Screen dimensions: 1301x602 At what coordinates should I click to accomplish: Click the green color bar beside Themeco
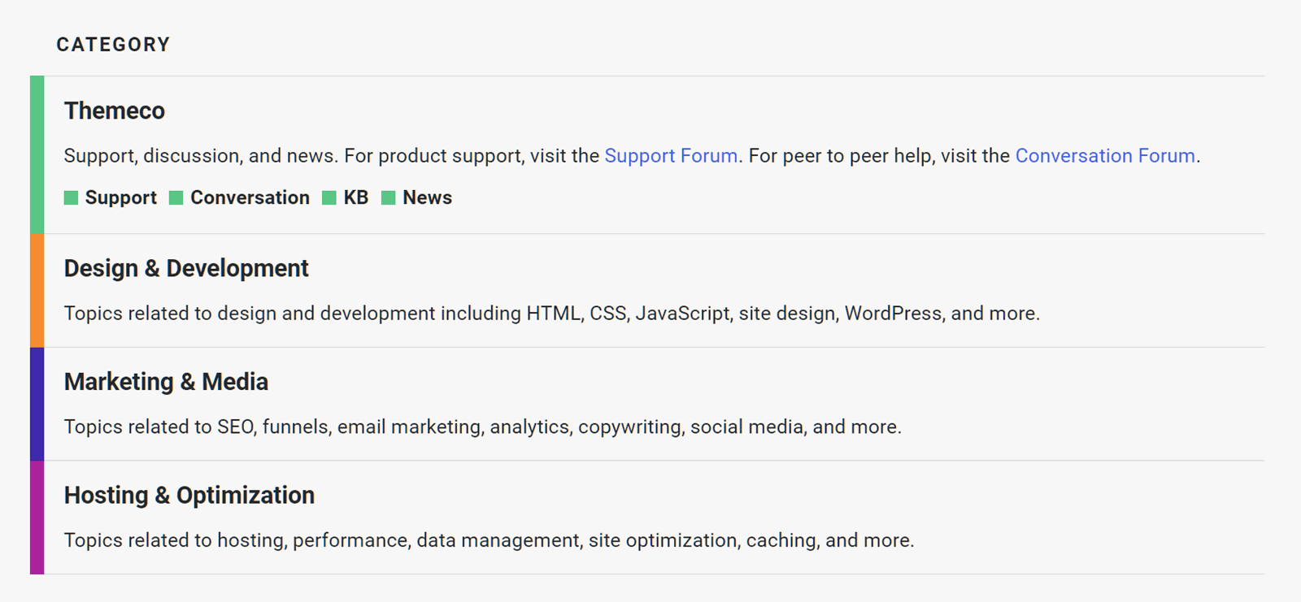[37, 154]
